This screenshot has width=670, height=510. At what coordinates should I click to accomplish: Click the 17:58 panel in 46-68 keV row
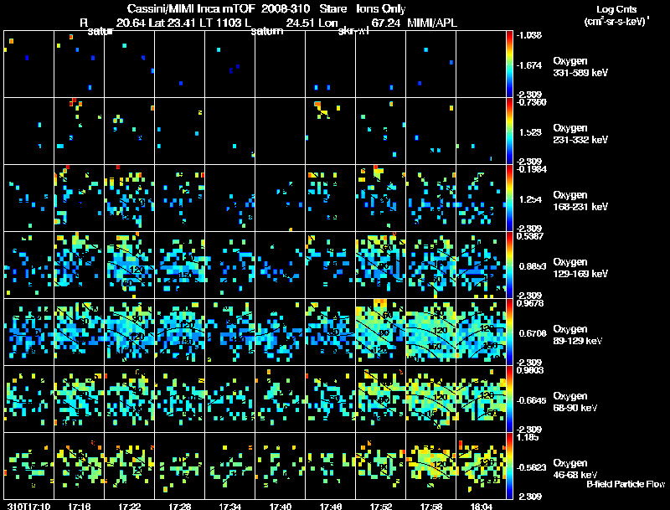[430, 466]
